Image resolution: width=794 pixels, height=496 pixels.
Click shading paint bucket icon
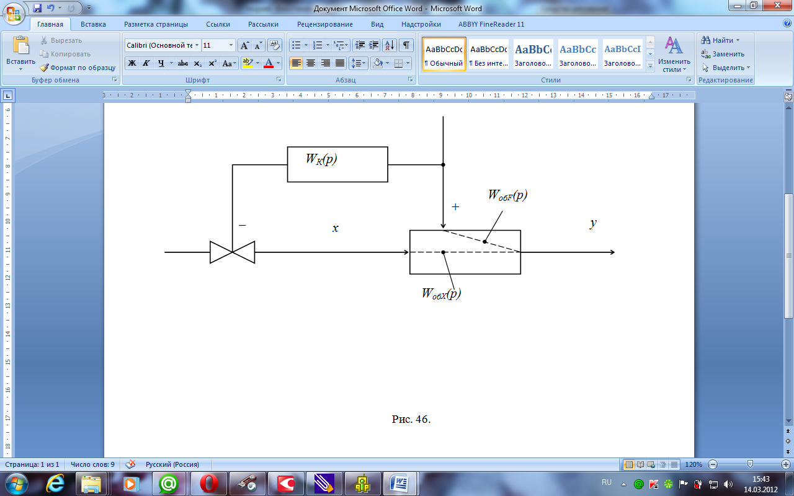point(377,63)
